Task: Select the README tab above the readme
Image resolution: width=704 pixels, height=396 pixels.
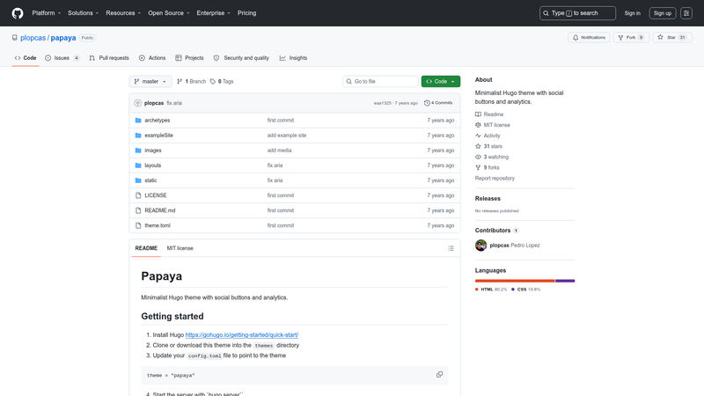Action: (146, 248)
